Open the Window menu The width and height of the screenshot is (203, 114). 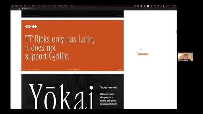(x=66, y=6)
